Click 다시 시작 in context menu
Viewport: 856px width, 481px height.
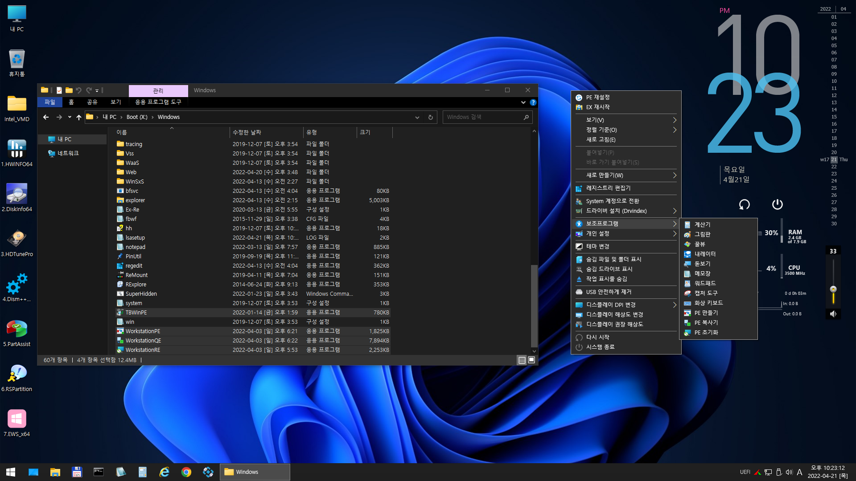(x=626, y=337)
